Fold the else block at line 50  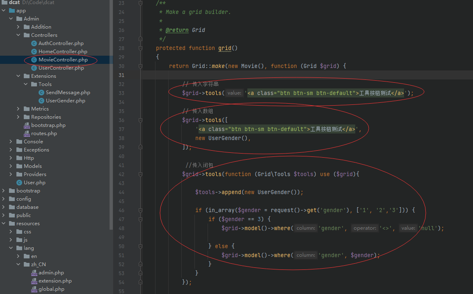click(141, 247)
